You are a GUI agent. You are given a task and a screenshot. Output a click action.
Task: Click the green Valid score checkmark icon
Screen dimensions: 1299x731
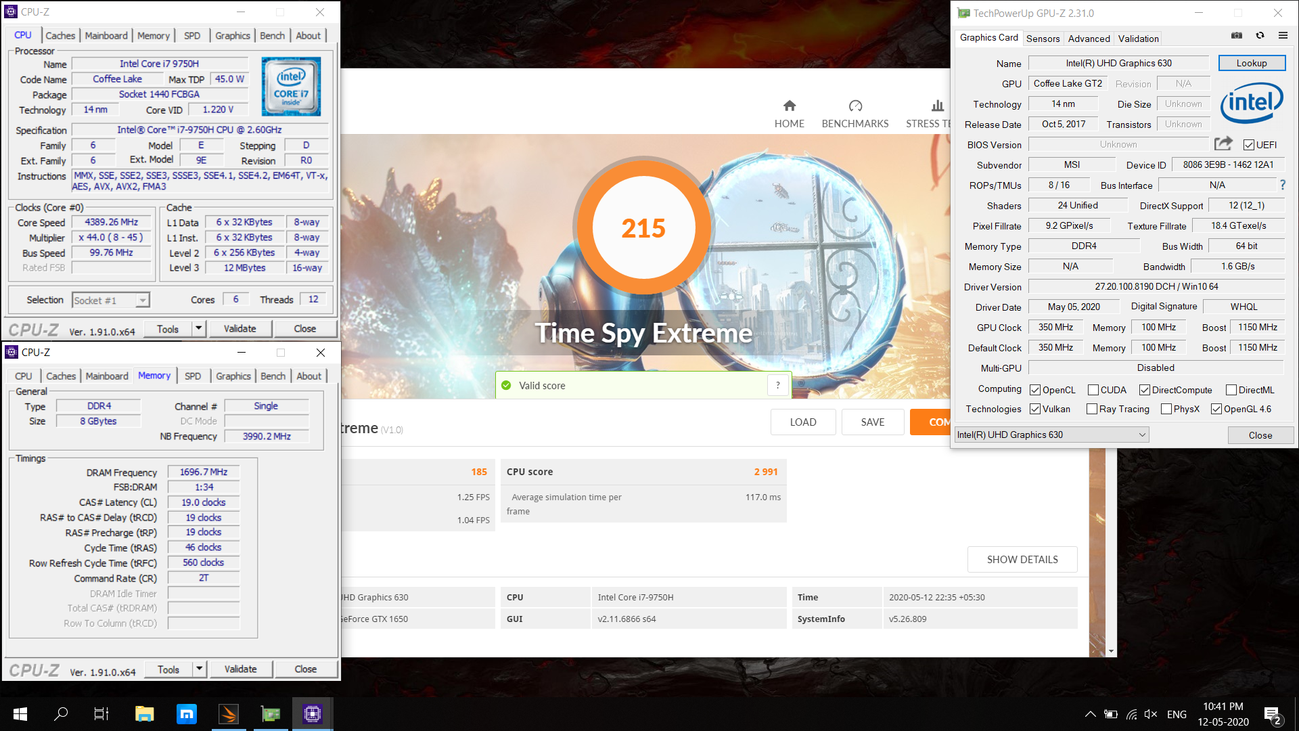click(x=506, y=385)
